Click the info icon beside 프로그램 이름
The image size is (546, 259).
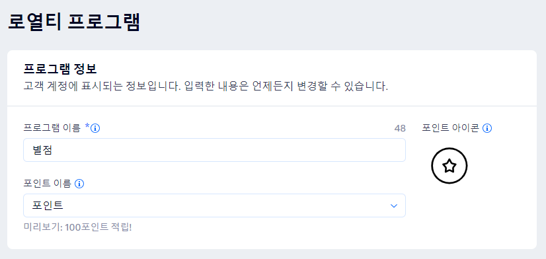tap(95, 129)
